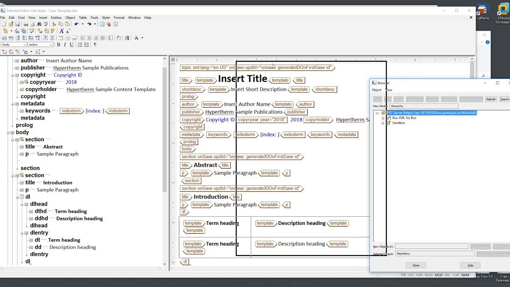
Task: Open the Undo history dropdown arrow
Action: pos(82,24)
